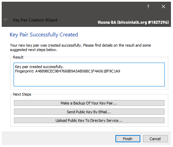Open help with the question mark icon
The image size is (173, 147).
tap(148, 6)
